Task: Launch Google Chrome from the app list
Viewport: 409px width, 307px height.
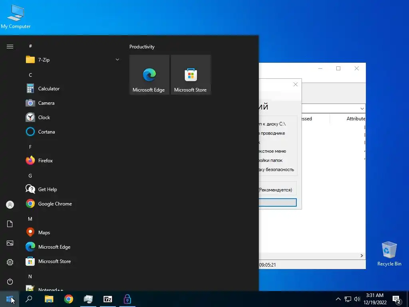Action: (x=73, y=203)
